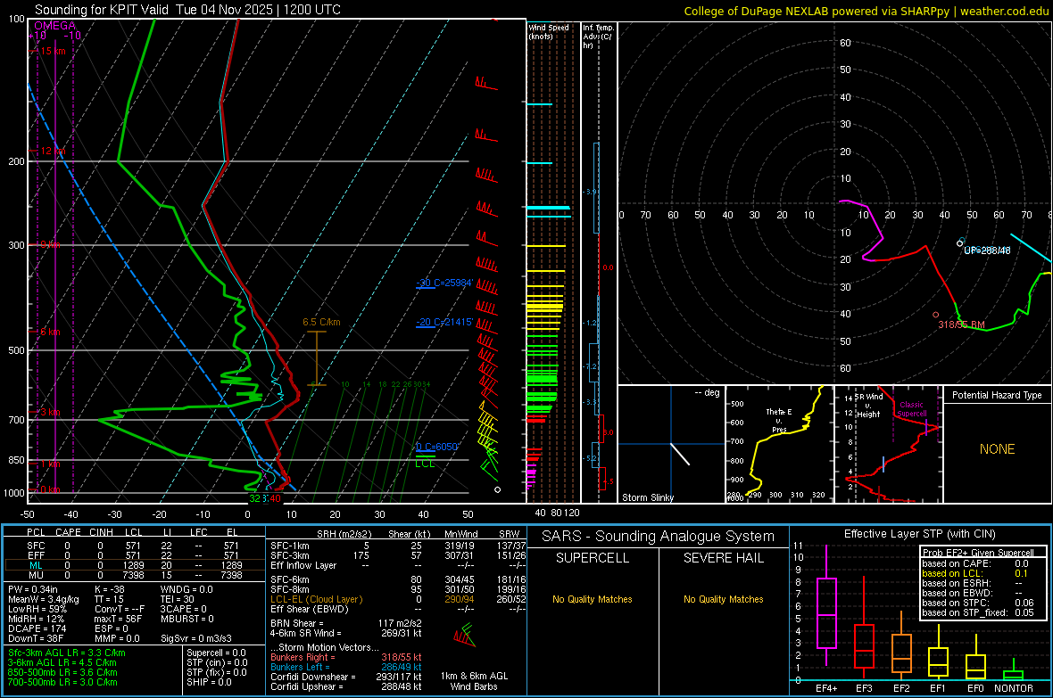Click the based on STPC row
1053x698 pixels.
coord(978,603)
